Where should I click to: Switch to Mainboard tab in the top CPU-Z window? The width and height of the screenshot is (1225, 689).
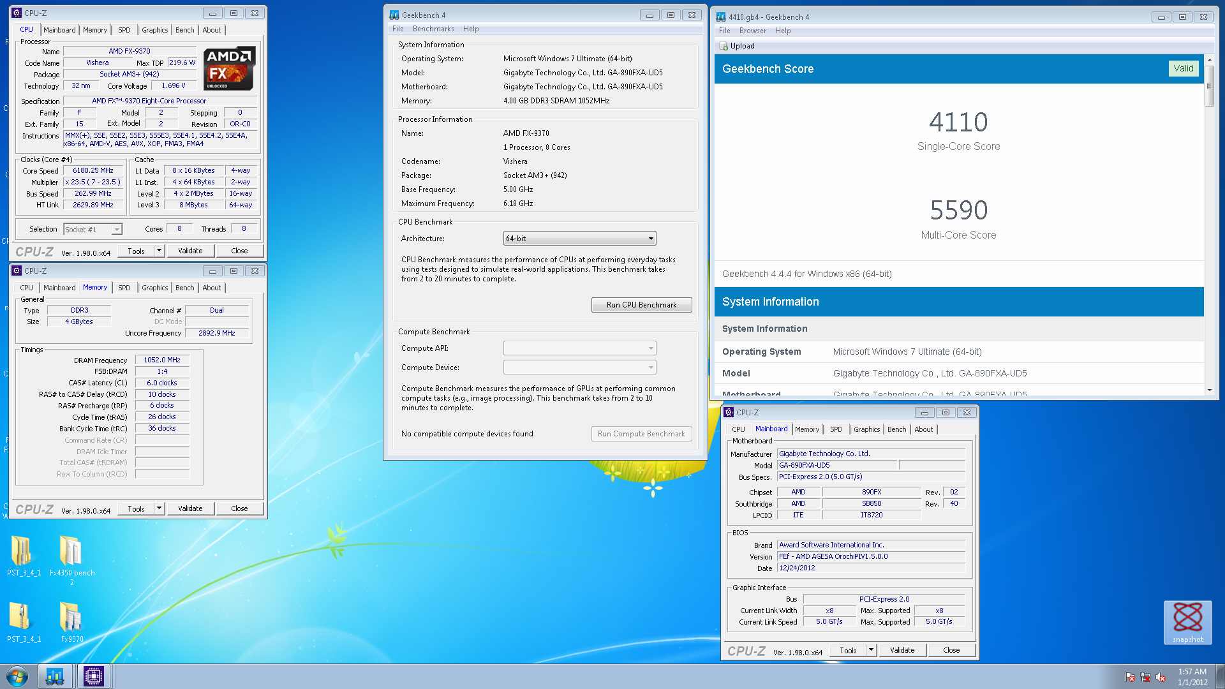[59, 30]
